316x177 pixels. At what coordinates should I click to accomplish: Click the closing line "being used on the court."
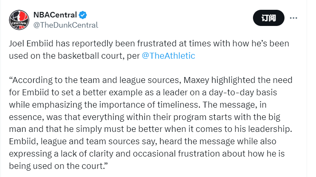58,166
